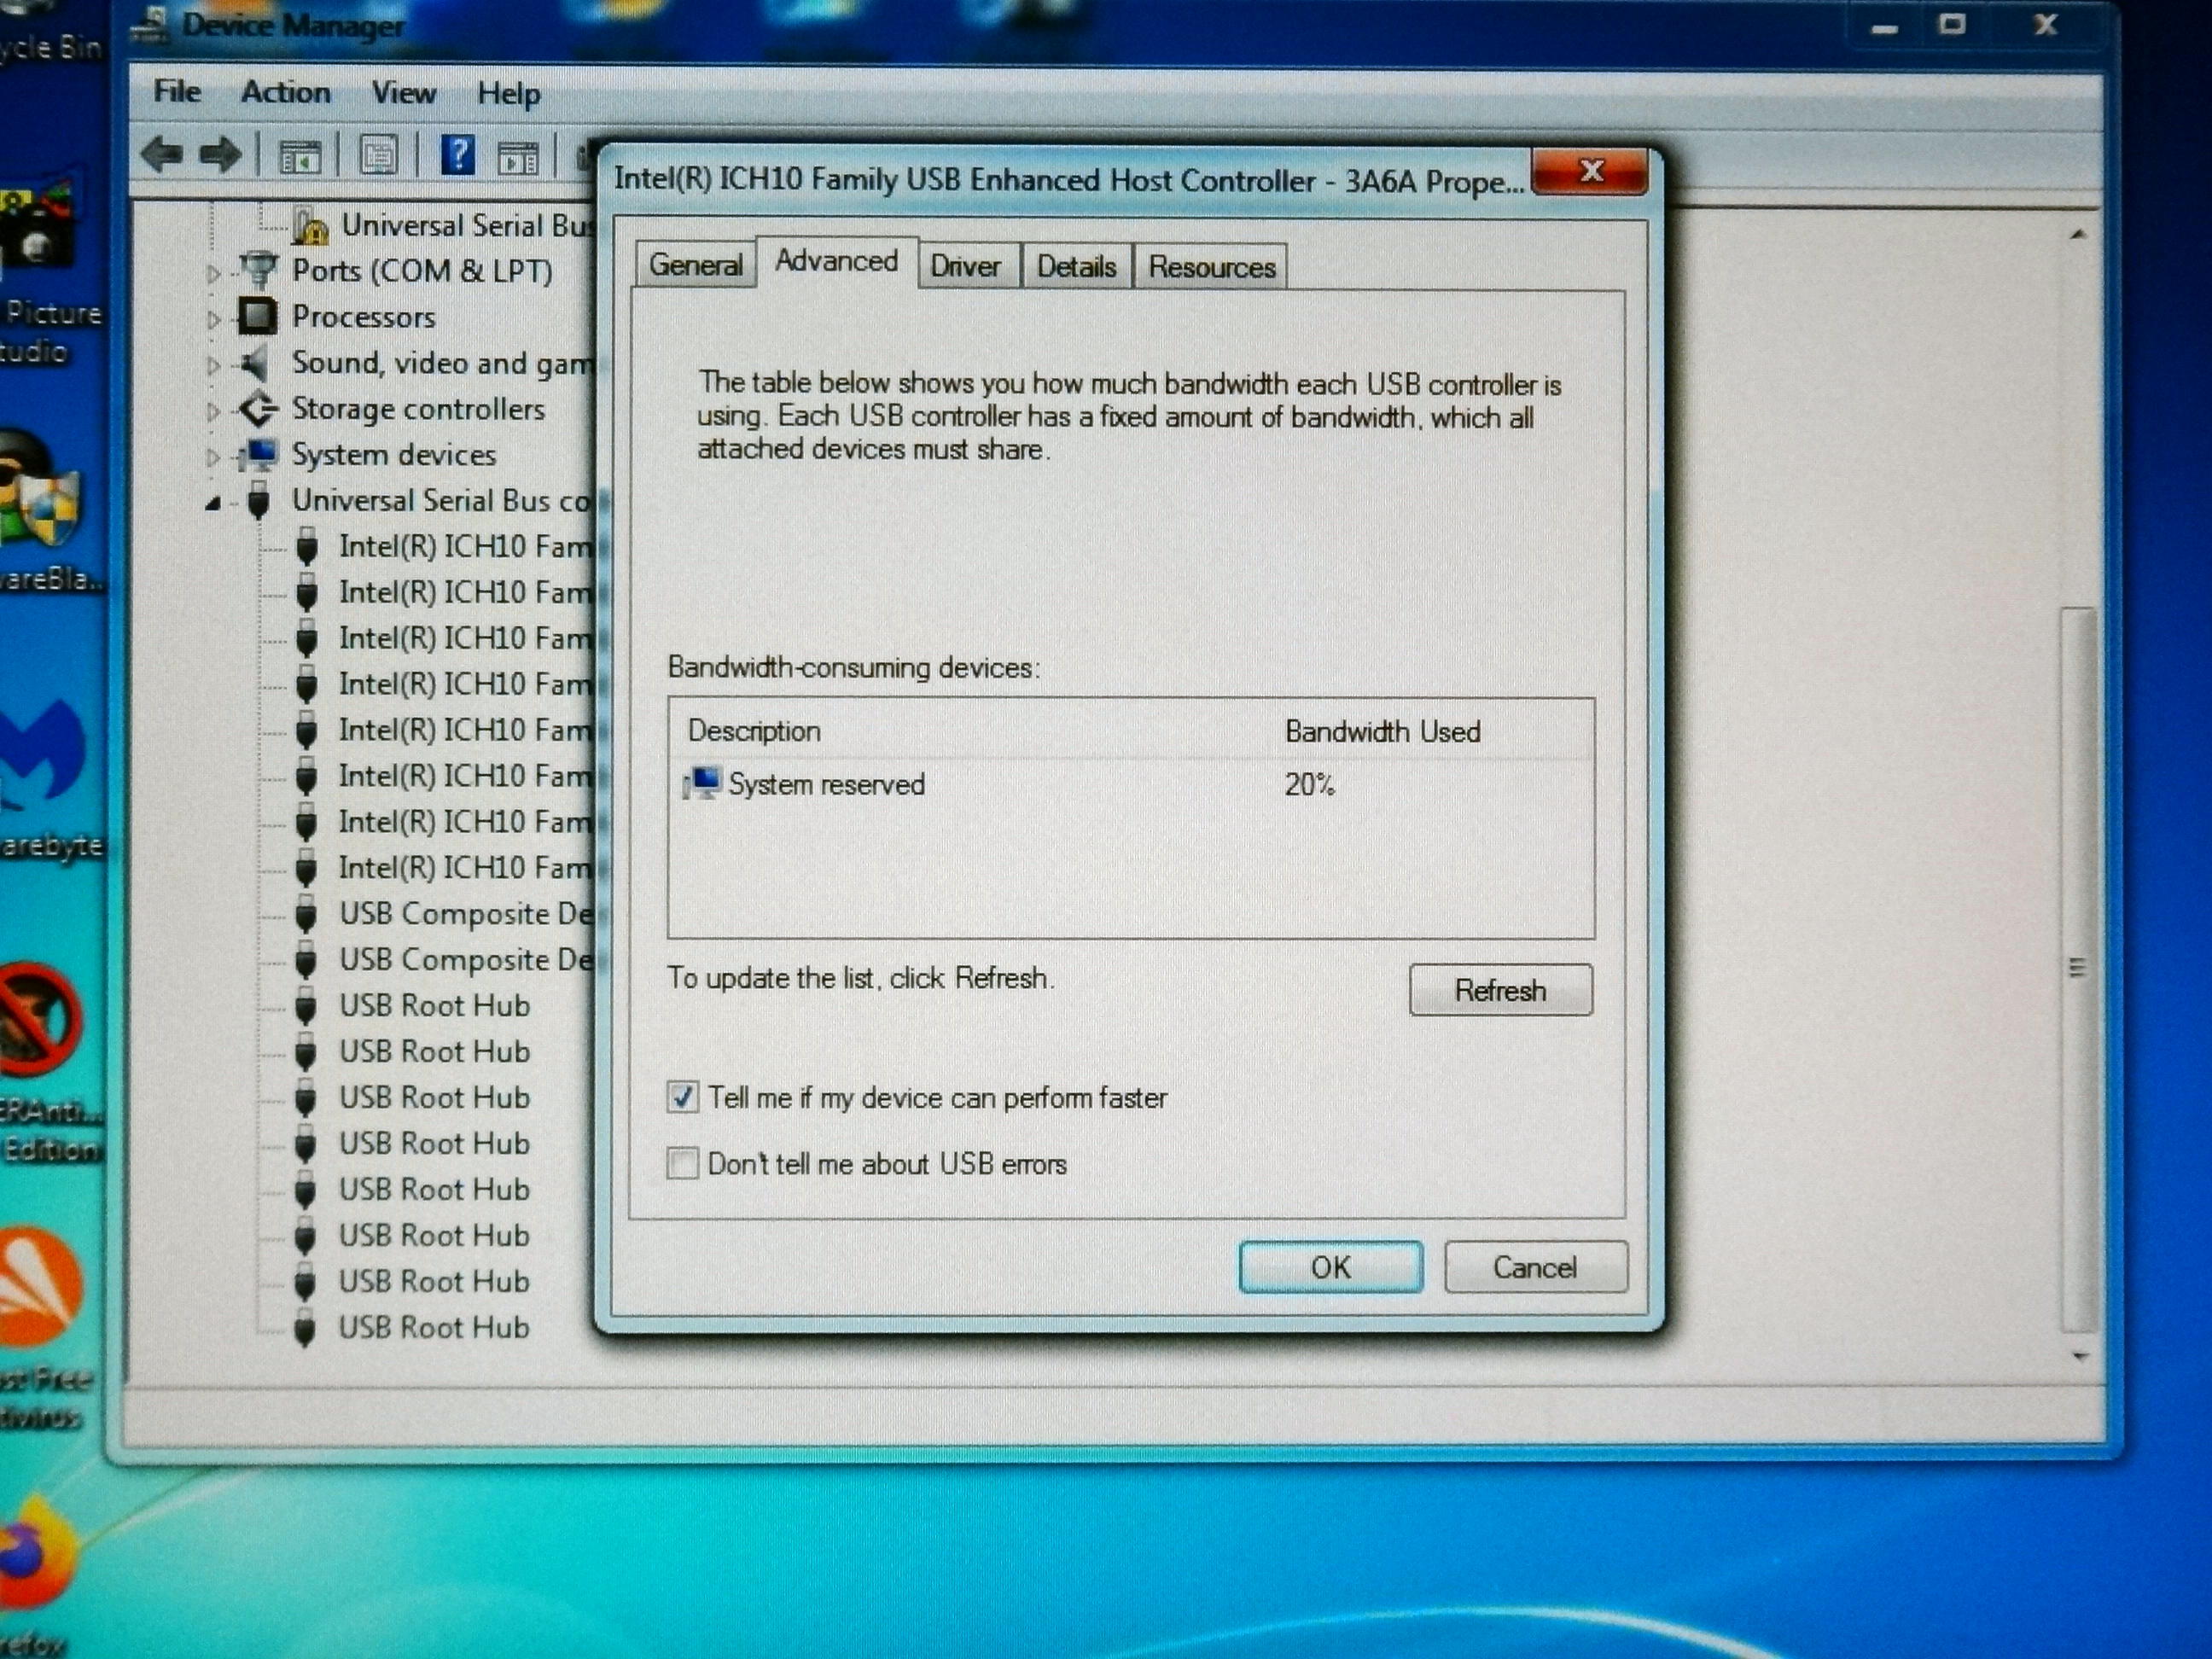Click the Show/Hide console tree toolbar icon
The height and width of the screenshot is (1659, 2212).
(300, 157)
